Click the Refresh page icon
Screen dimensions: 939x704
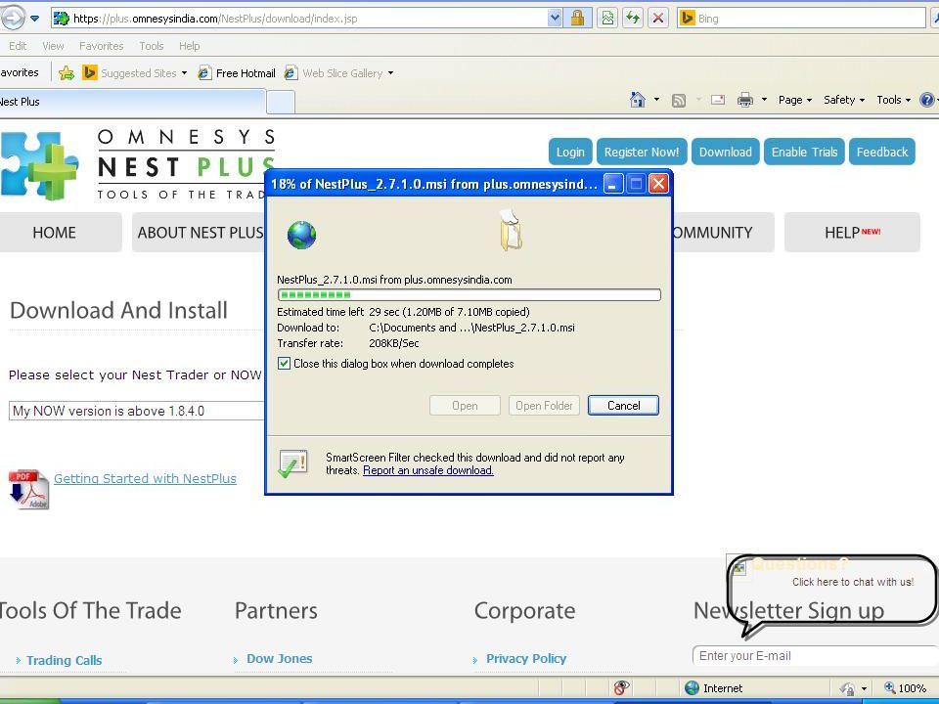[x=633, y=18]
